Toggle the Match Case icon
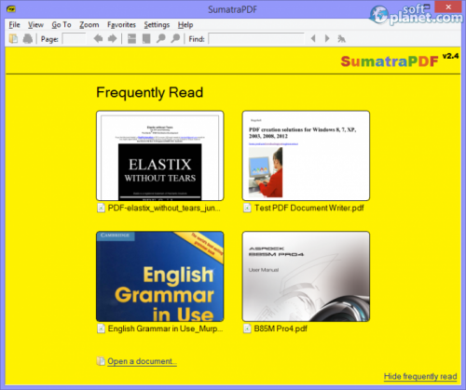The height and width of the screenshot is (390, 466). [x=341, y=39]
